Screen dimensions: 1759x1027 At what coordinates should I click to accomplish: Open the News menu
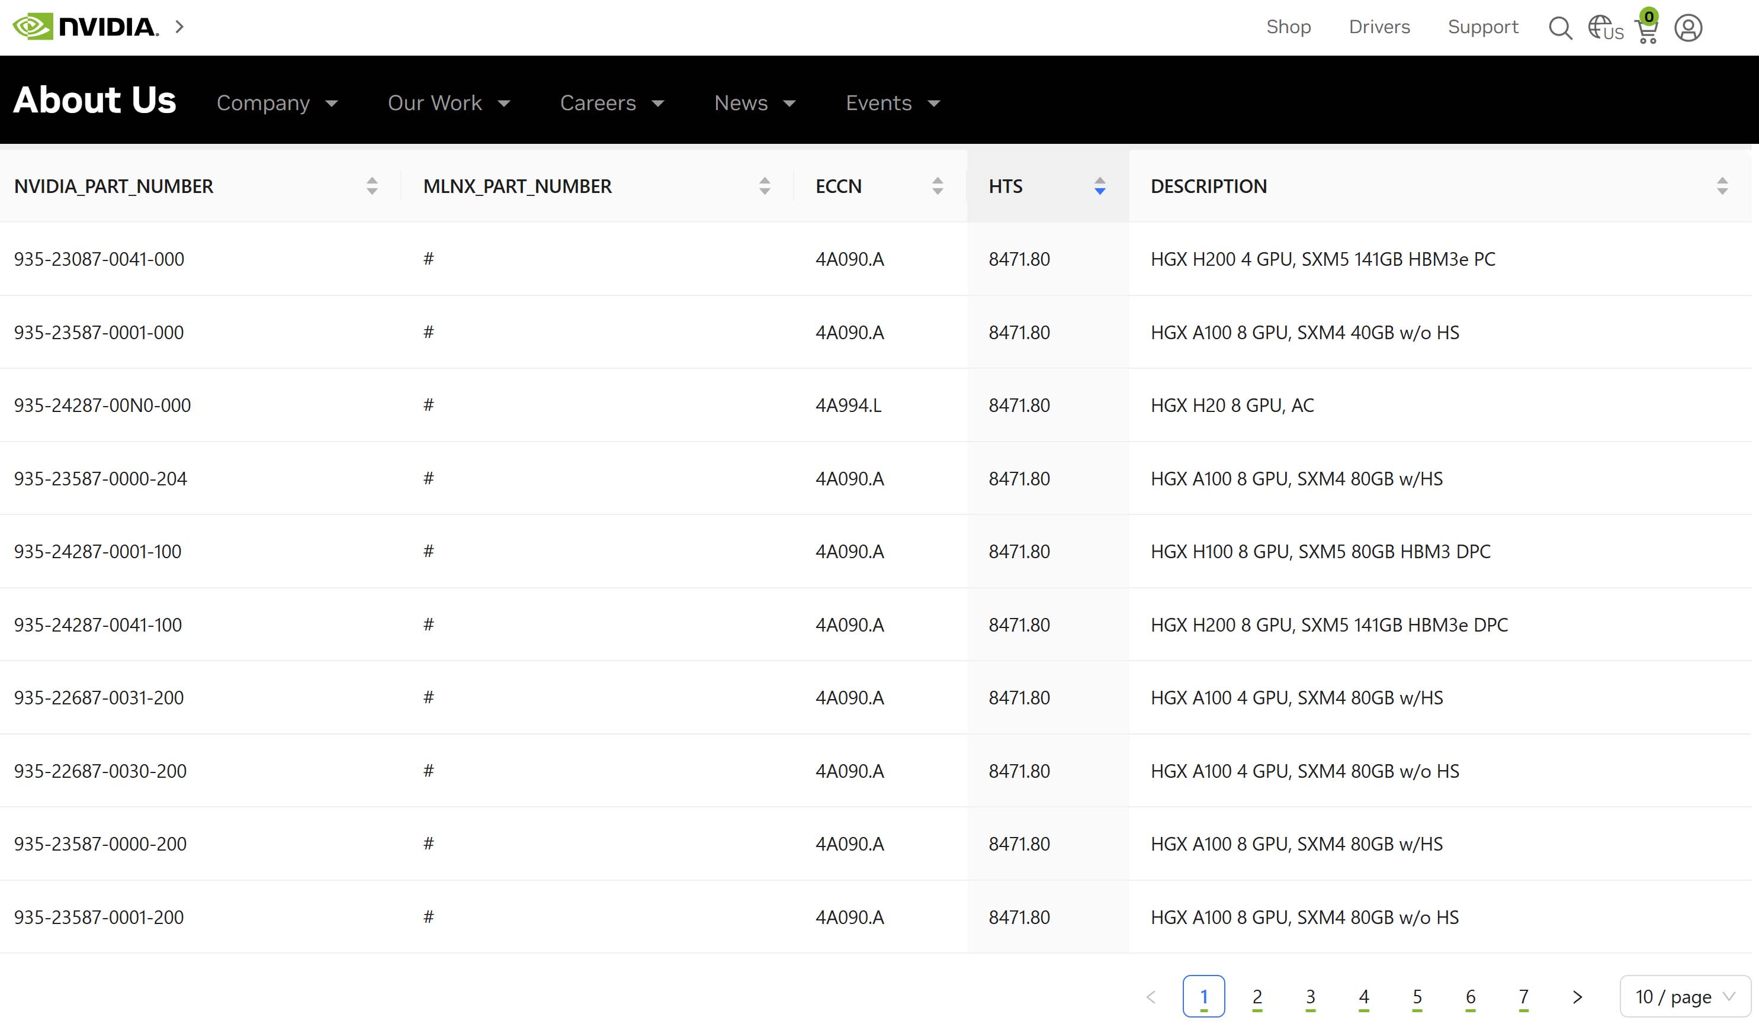point(754,103)
